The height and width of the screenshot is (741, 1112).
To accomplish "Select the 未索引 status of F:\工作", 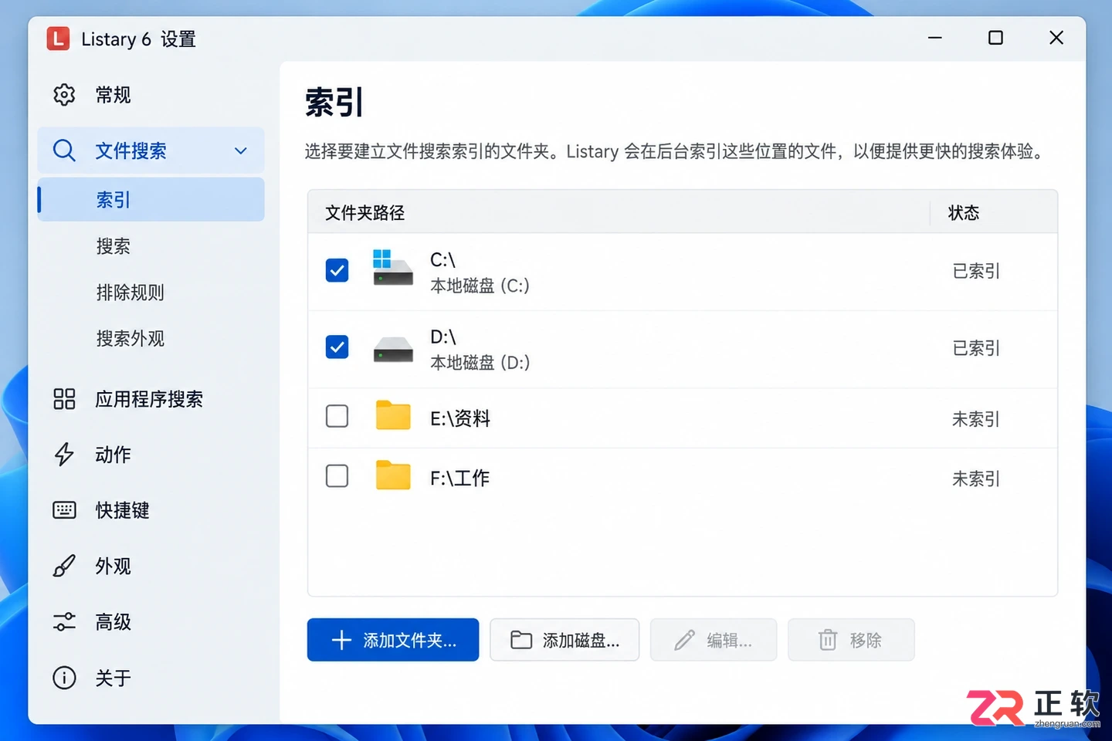I will click(976, 479).
